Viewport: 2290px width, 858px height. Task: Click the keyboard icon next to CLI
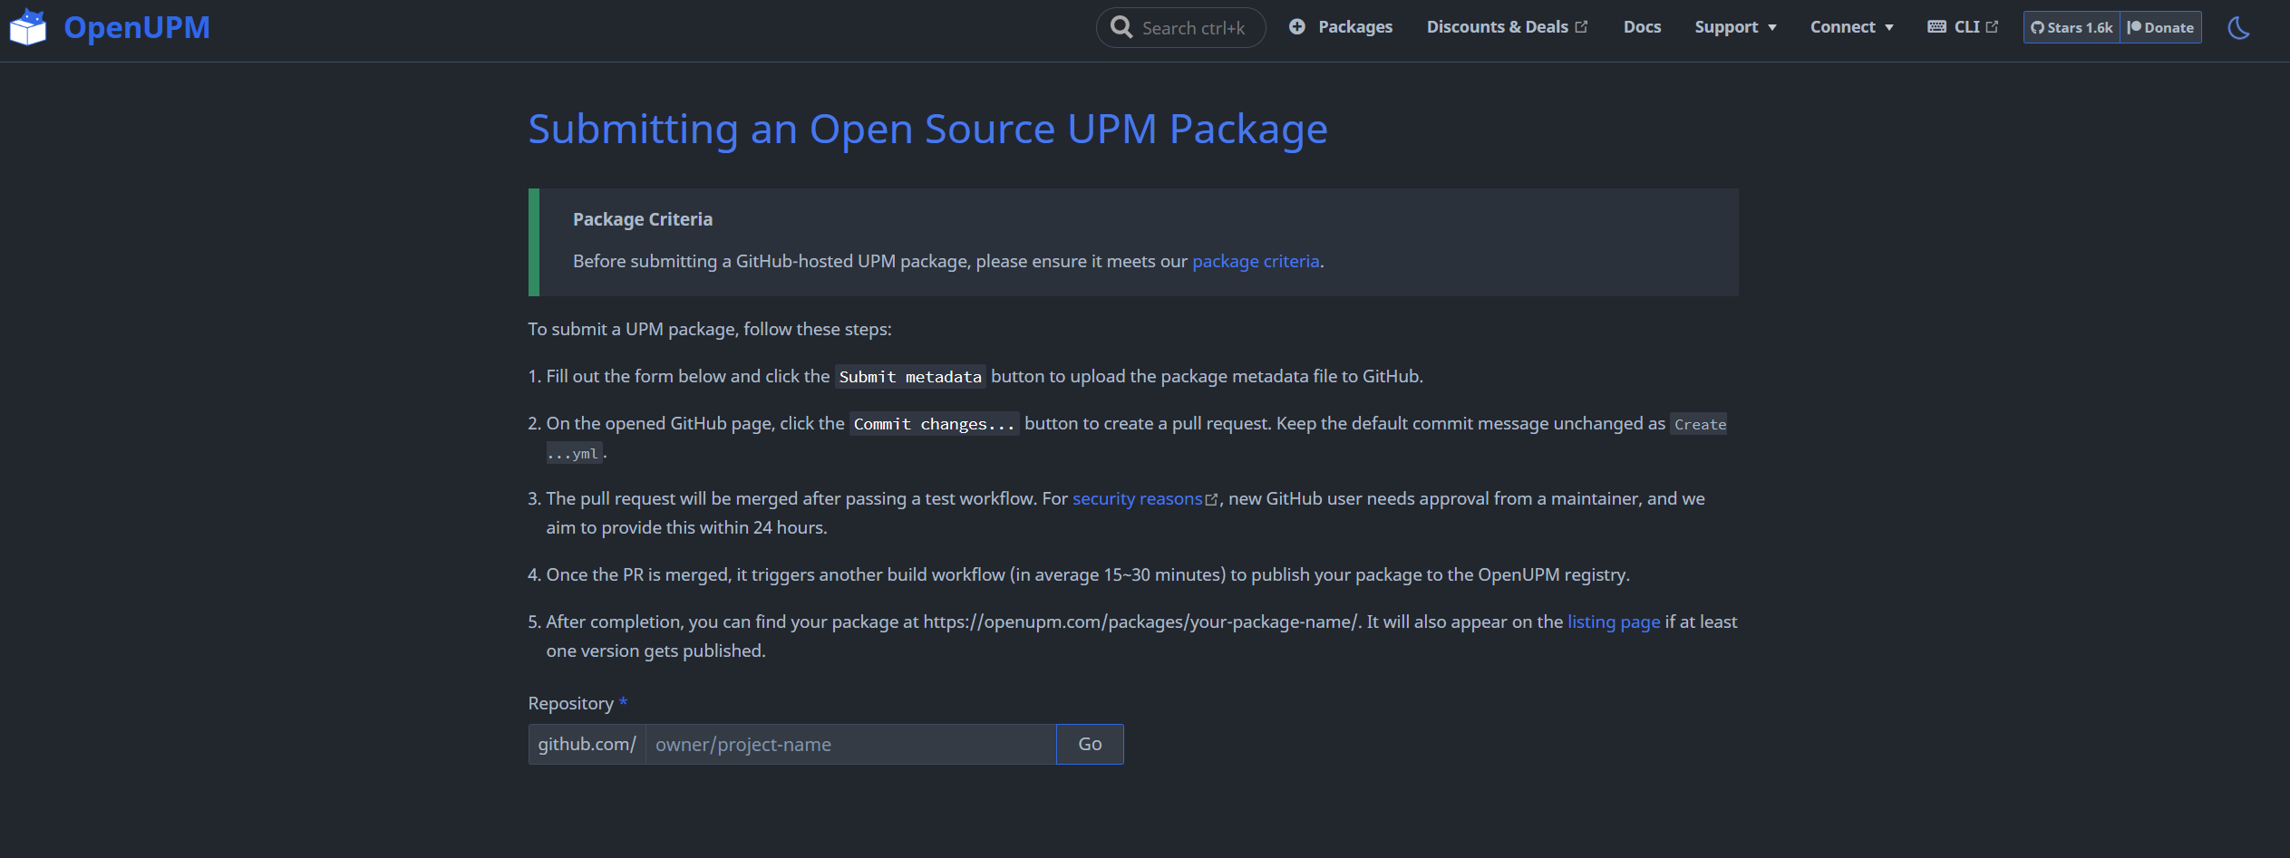tap(1936, 27)
